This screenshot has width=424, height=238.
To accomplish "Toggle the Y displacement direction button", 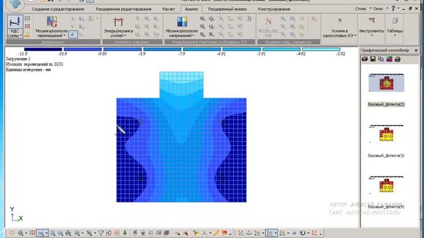I will pos(72,26).
